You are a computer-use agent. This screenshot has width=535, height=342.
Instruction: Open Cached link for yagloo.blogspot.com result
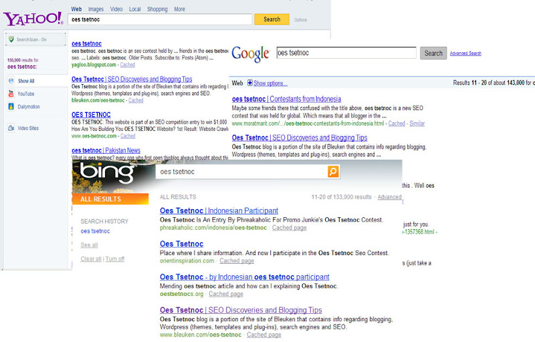127,64
